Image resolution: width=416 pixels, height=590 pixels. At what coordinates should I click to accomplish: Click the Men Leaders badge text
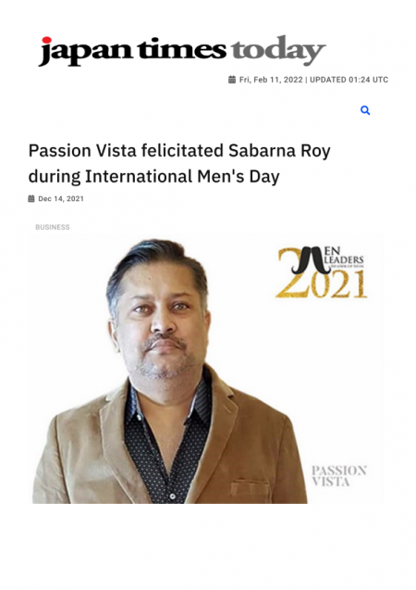click(x=343, y=257)
